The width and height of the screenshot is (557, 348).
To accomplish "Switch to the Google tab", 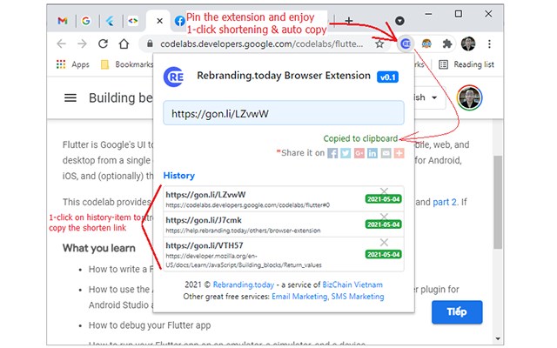I will (x=86, y=21).
